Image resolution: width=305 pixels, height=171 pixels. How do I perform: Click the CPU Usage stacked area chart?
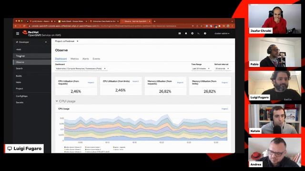click(x=145, y=128)
